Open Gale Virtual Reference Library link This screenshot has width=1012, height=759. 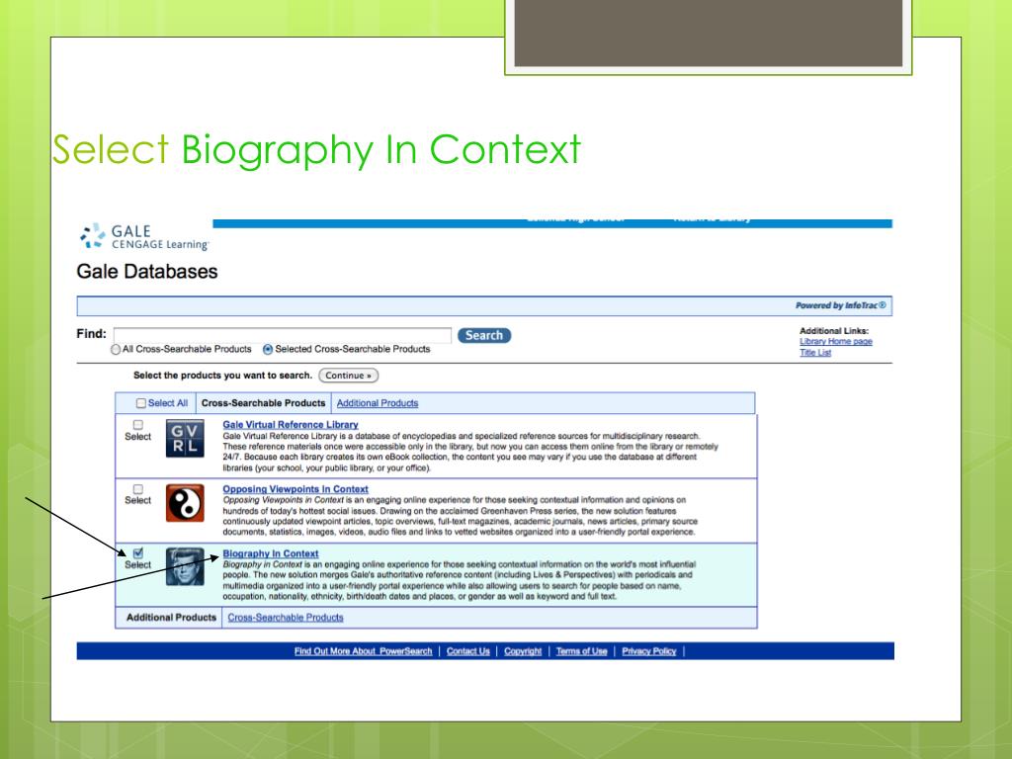tap(291, 425)
